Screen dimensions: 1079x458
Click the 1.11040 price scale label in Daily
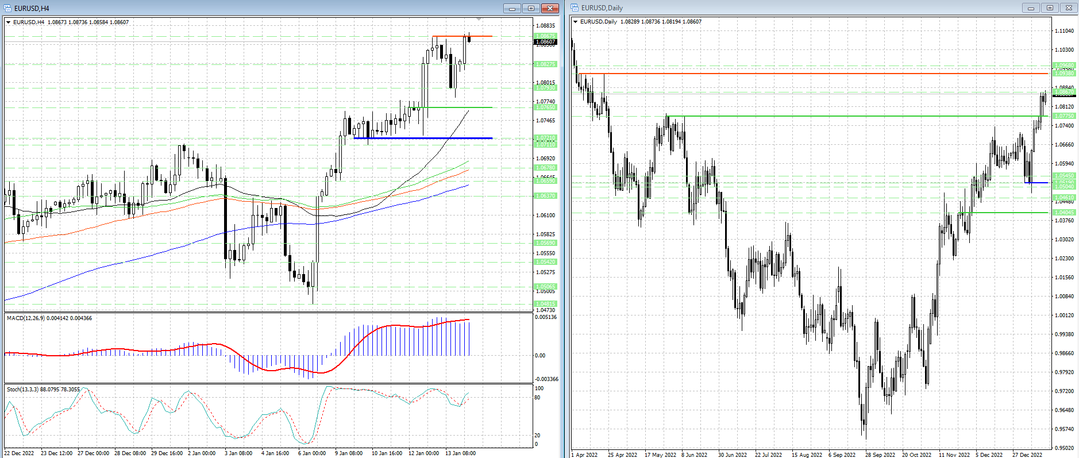(1064, 31)
